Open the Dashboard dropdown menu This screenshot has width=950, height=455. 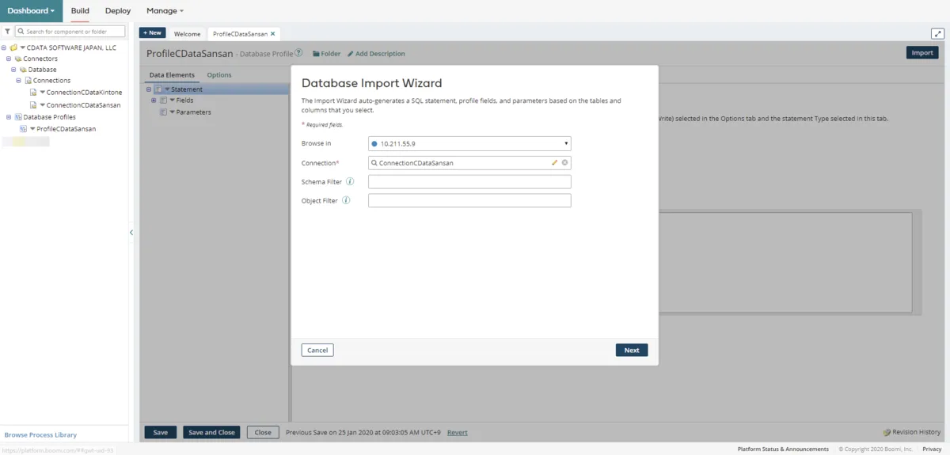click(31, 11)
